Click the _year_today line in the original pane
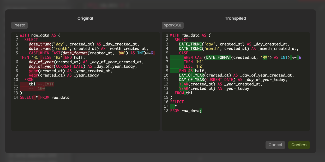This screenshot has width=325, height=162. (64, 75)
